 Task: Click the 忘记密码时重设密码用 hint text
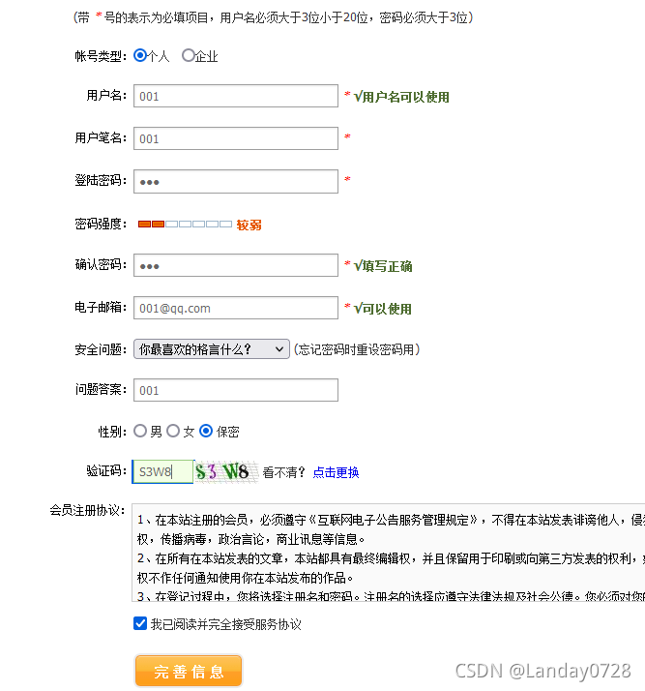[x=357, y=349]
